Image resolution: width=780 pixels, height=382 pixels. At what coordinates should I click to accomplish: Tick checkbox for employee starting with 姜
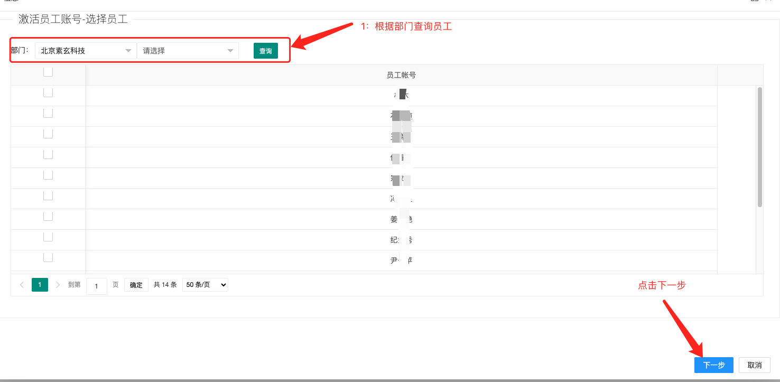(x=48, y=216)
